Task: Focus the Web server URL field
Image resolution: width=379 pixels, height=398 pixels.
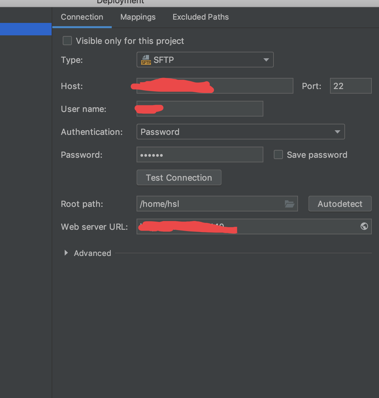Action: click(294, 226)
